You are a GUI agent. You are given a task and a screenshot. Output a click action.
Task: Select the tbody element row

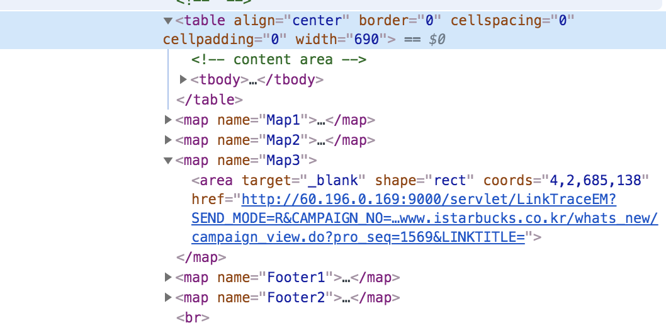pos(257,80)
